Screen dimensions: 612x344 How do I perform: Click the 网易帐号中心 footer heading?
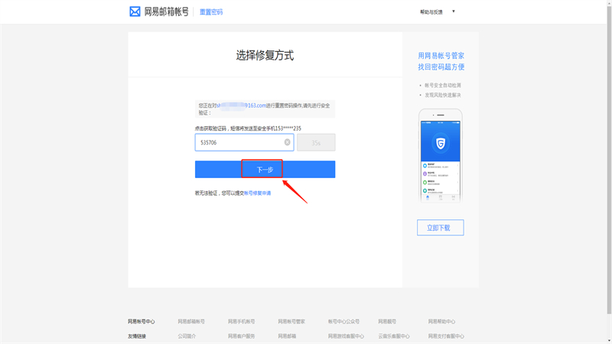tap(142, 321)
